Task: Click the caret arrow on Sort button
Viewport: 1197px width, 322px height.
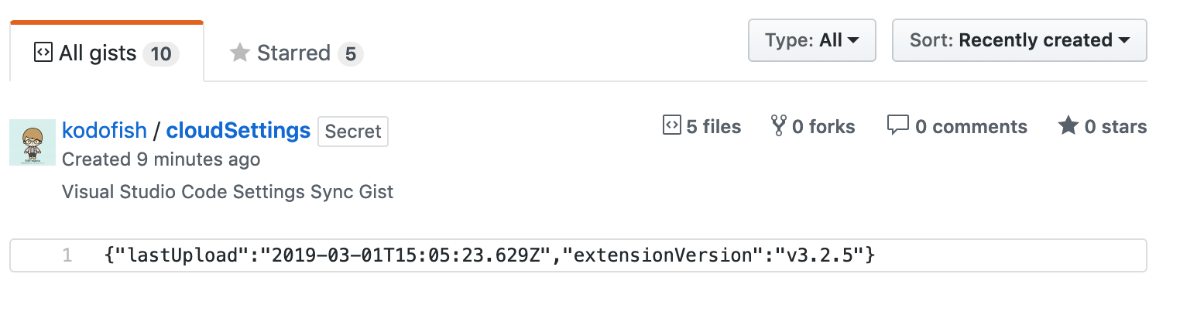Action: (1124, 41)
